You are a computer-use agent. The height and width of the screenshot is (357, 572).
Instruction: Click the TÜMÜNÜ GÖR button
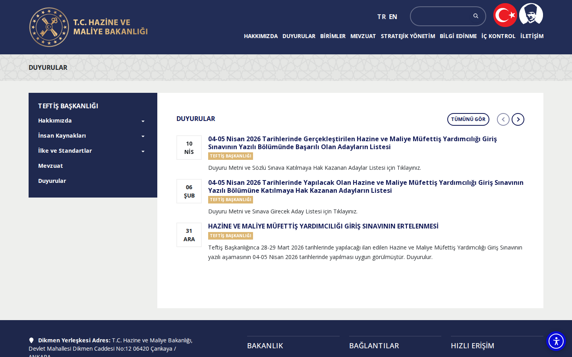pos(468,119)
